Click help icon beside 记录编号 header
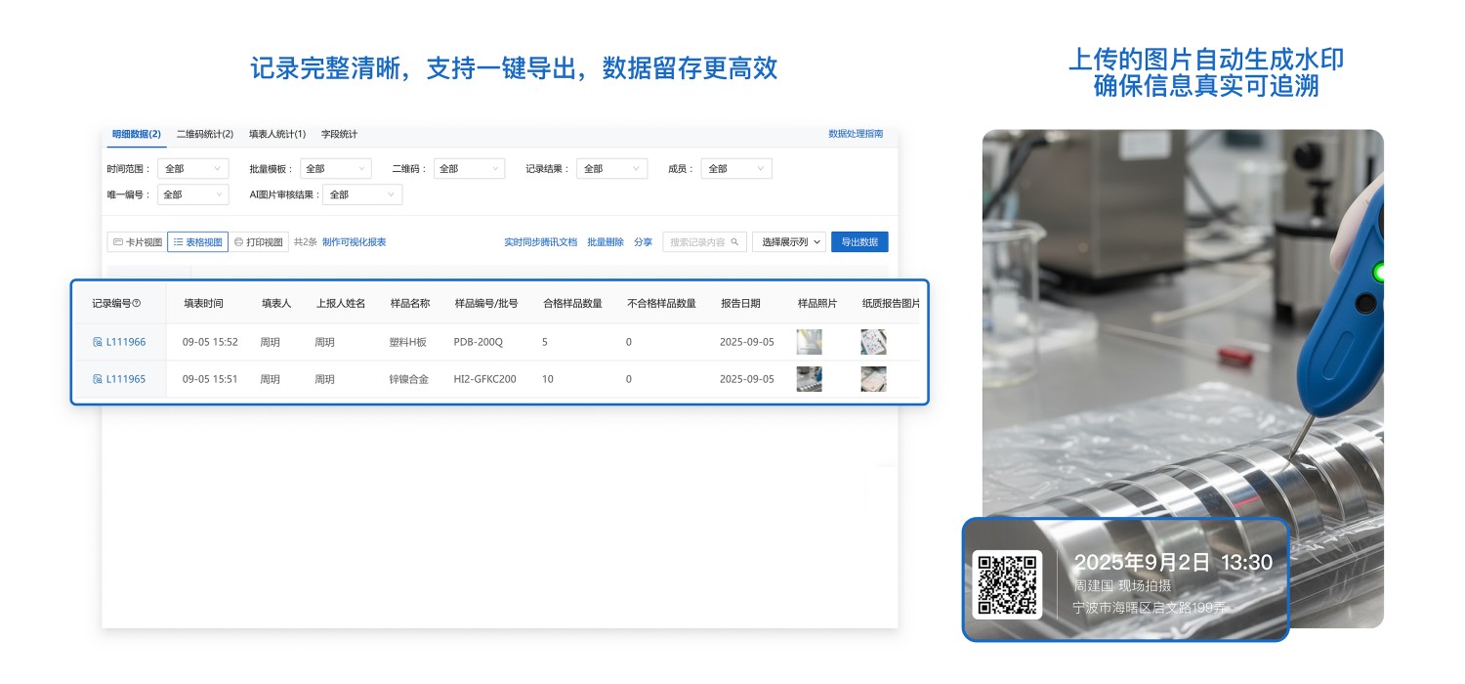 click(x=137, y=304)
